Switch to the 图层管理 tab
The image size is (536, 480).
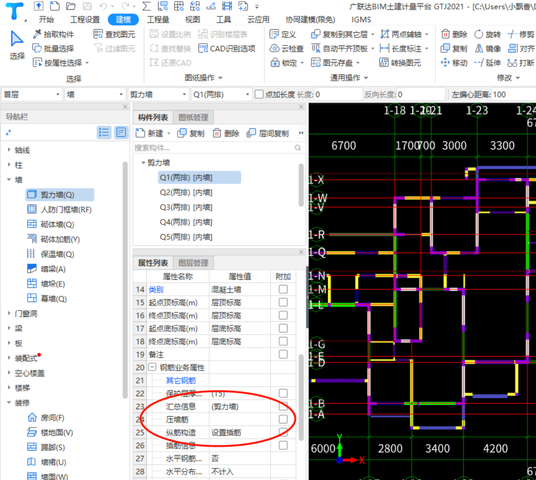193,263
